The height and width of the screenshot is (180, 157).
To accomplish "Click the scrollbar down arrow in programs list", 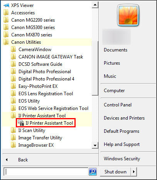I will [95, 146].
